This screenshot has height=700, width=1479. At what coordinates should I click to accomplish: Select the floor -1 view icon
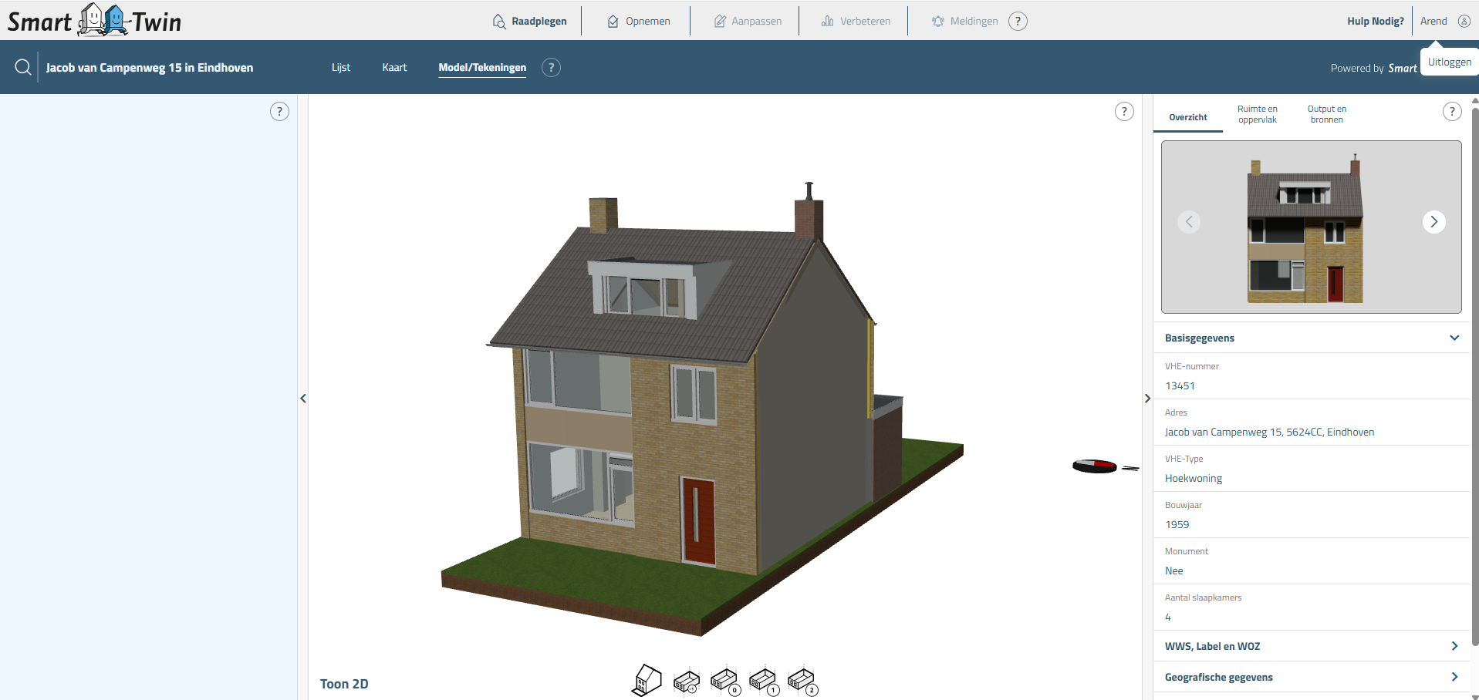coord(686,681)
